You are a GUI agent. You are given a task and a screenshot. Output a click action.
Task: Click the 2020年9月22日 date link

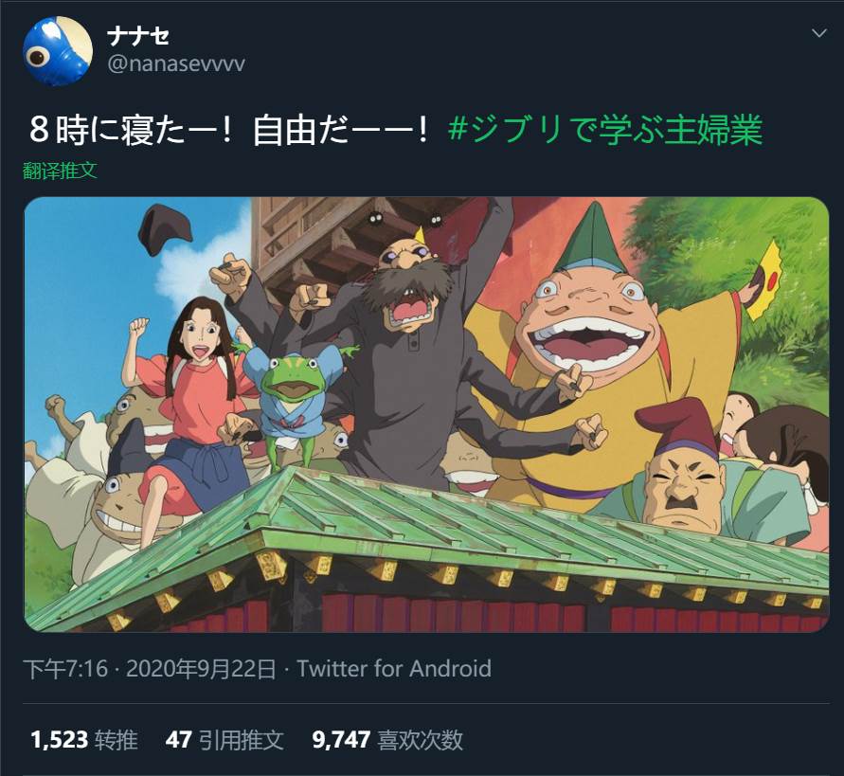point(201,669)
